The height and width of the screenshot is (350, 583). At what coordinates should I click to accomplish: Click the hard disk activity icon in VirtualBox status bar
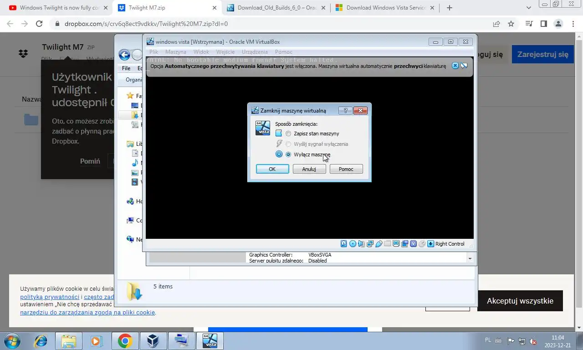pos(344,244)
